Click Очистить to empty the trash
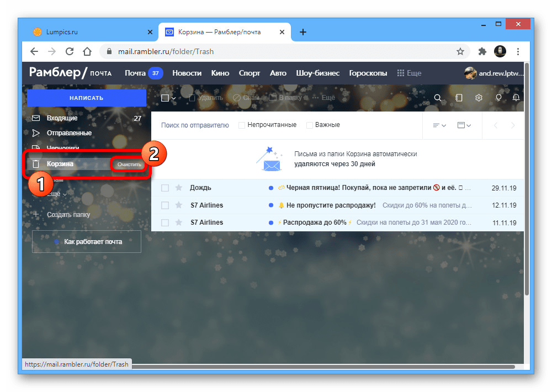 130,165
